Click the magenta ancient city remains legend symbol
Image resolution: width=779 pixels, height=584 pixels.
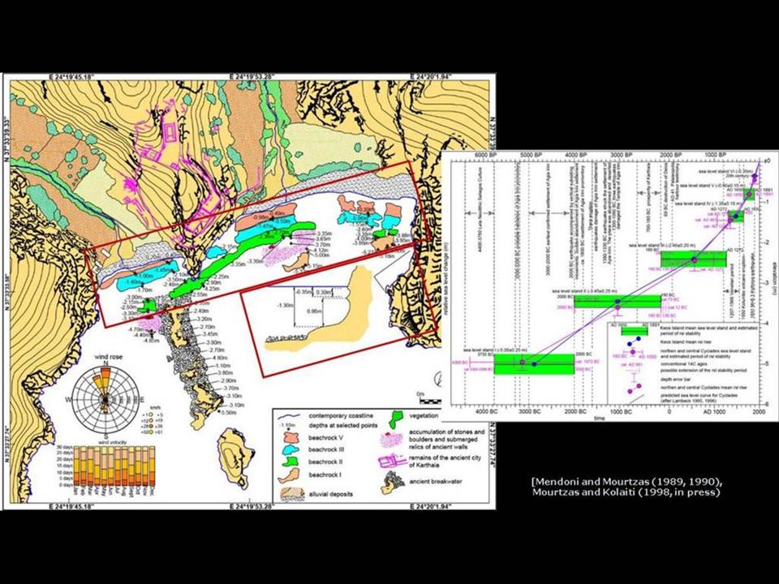[x=391, y=462]
